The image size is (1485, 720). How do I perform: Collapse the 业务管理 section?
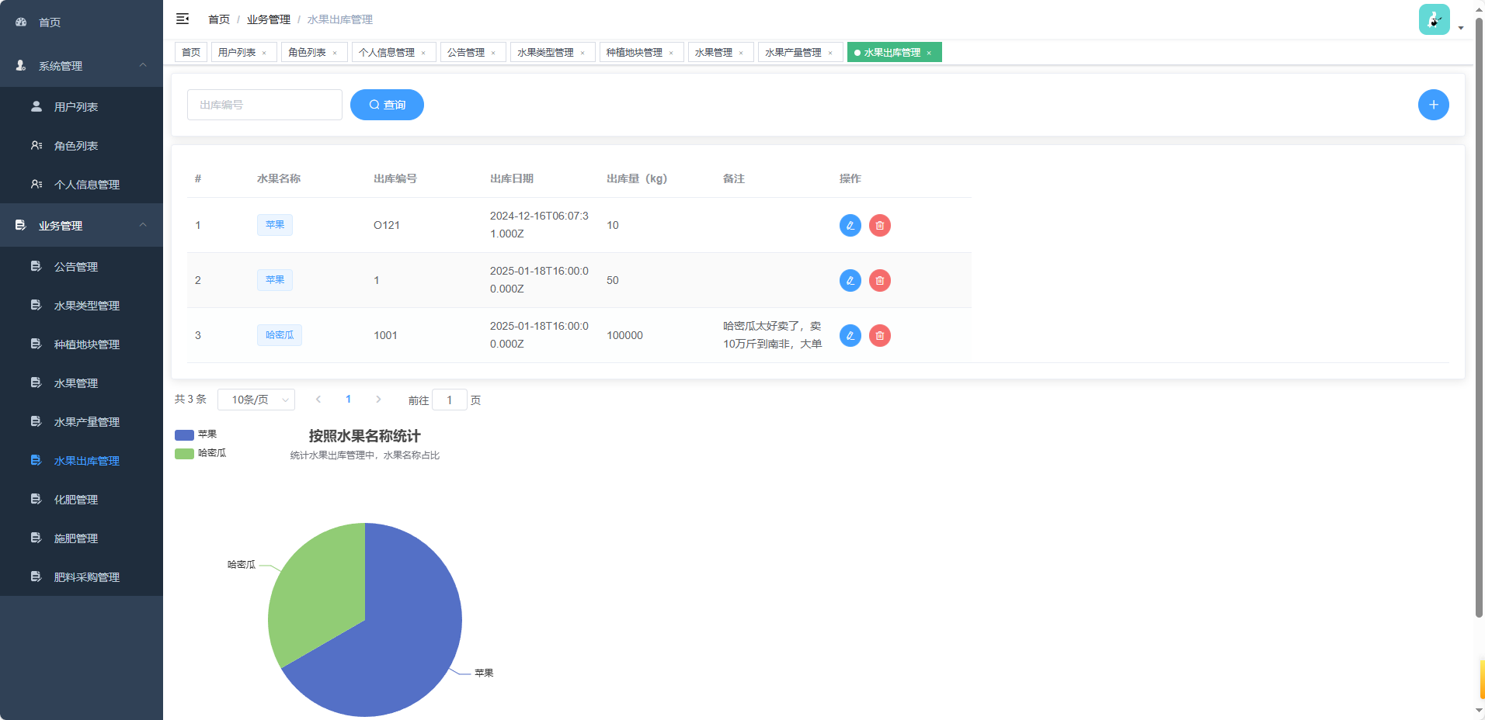[142, 225]
